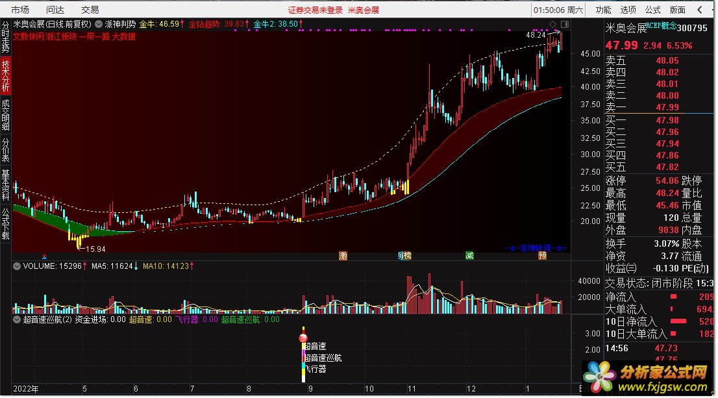Click the 14:56 trade tick row
The width and height of the screenshot is (718, 398).
660,349
